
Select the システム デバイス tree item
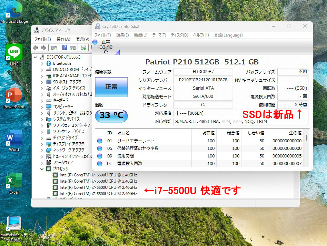click(x=66, y=119)
